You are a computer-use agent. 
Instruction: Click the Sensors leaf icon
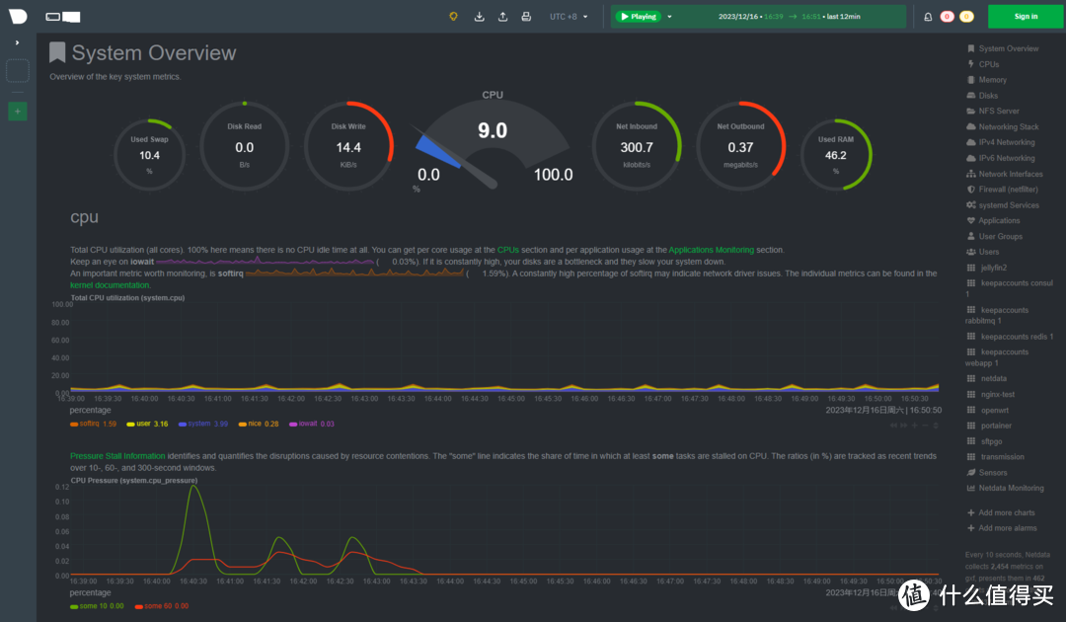click(x=971, y=473)
